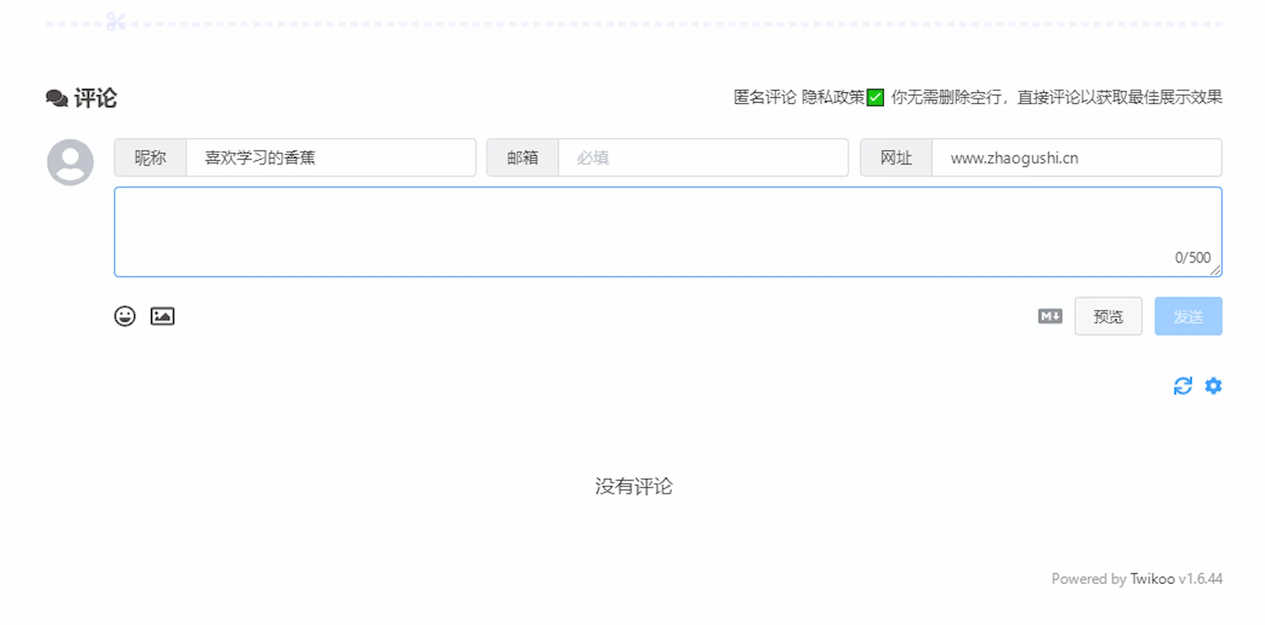Focus the 昵称 nickname input field
This screenshot has height=625, width=1265.
(330, 158)
